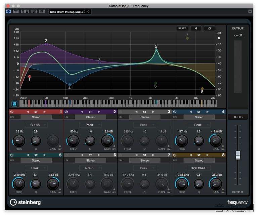
Task: Select EQ point 5 in the graph
Action: (x=156, y=49)
